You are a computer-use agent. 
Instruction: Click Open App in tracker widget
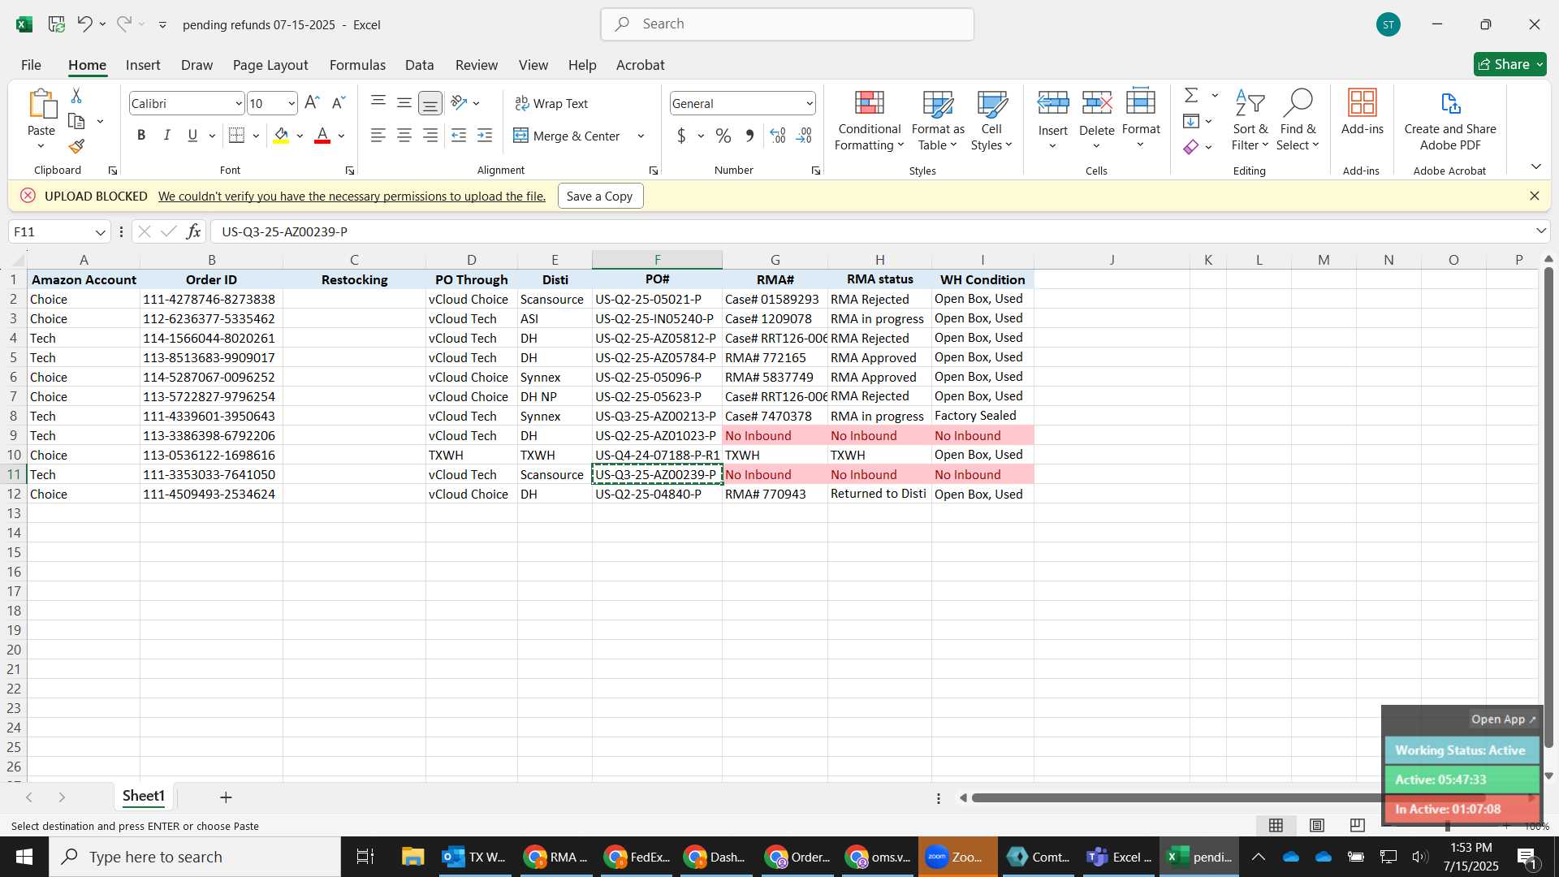coord(1504,719)
